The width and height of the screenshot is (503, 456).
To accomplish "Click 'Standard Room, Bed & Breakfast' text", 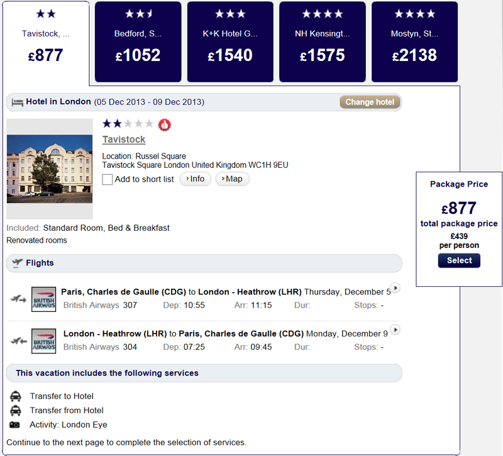I will [x=106, y=228].
